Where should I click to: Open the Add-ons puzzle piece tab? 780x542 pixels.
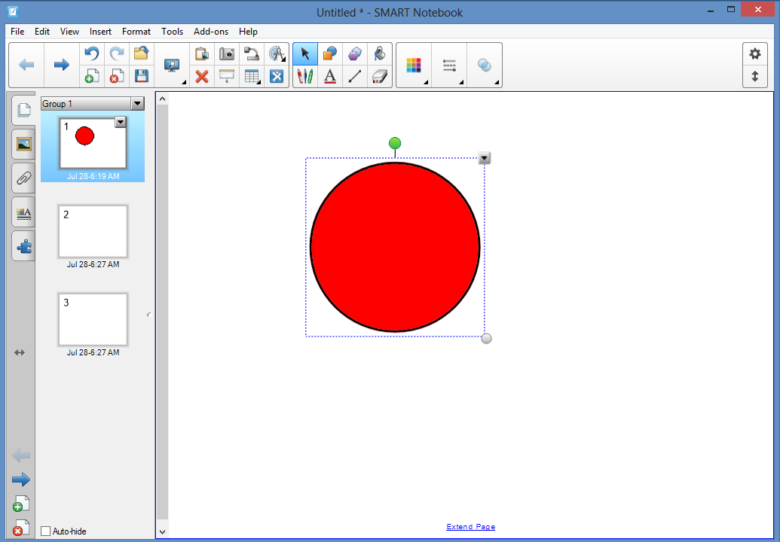point(23,246)
